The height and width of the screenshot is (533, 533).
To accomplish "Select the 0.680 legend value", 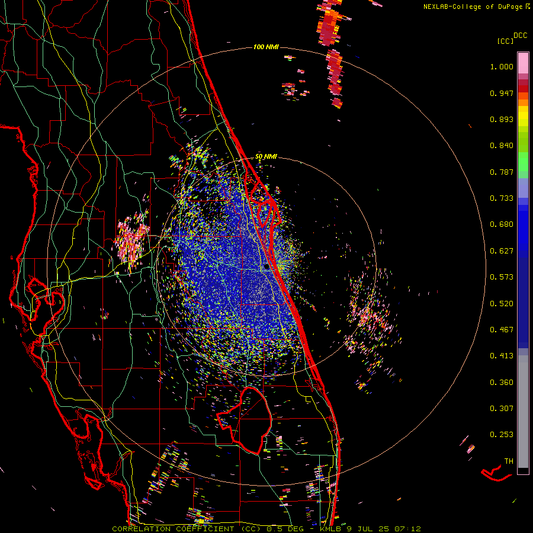I will 502,224.
